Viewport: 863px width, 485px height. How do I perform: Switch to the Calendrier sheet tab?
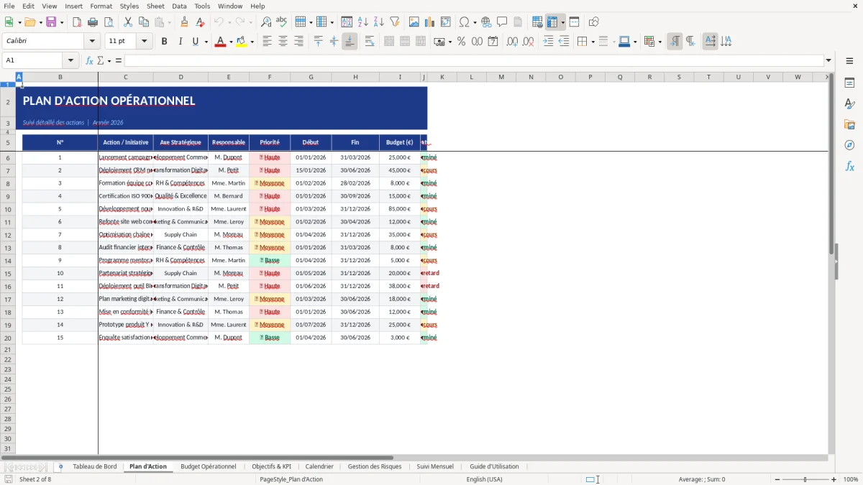pyautogui.click(x=319, y=466)
